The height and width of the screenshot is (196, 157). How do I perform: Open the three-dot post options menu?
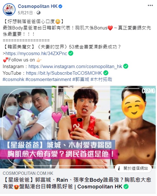[150, 5]
